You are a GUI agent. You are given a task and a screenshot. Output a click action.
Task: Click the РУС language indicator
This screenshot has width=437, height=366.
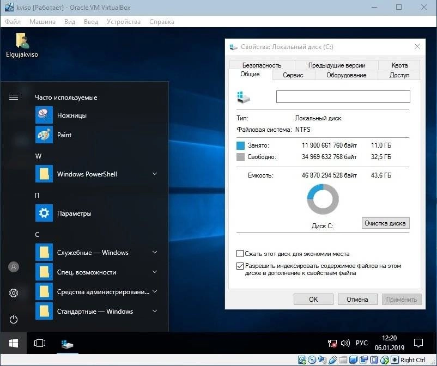(362, 343)
